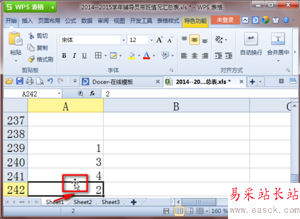Click the insert function fx icon

click(x=92, y=93)
